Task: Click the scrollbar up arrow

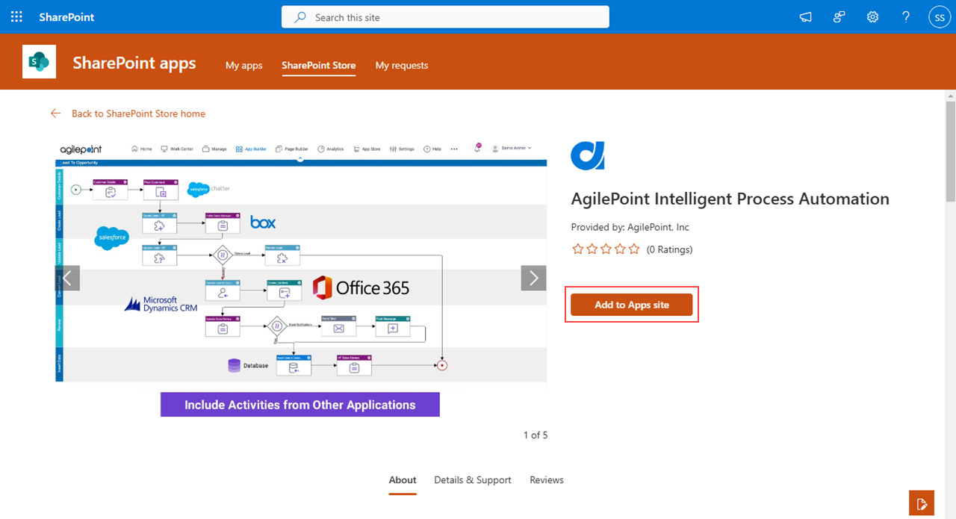Action: pos(950,96)
